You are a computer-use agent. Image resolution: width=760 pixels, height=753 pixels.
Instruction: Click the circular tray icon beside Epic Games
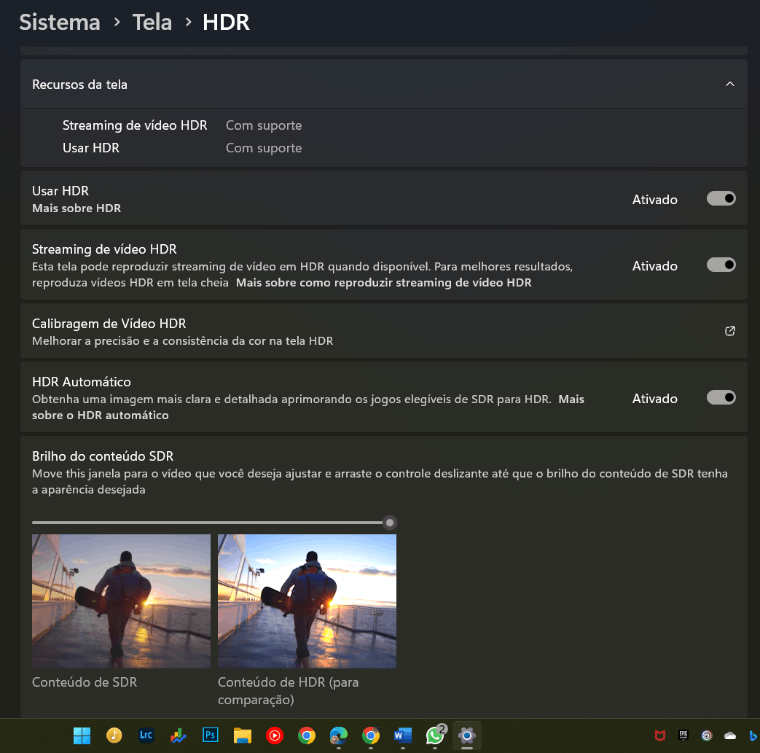coord(707,736)
